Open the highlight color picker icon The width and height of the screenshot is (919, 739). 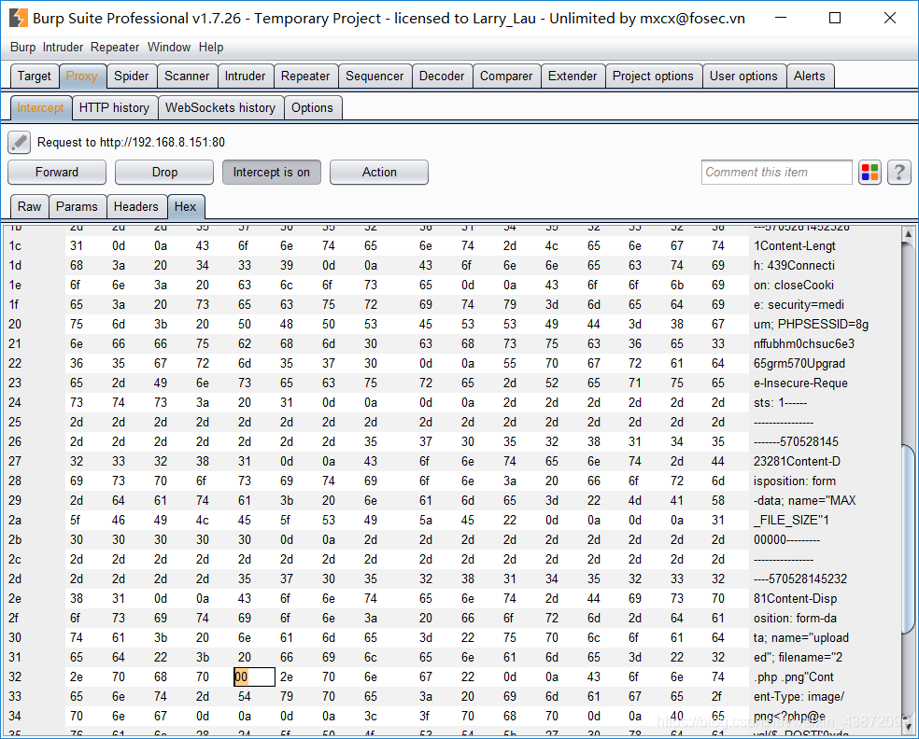click(x=870, y=173)
